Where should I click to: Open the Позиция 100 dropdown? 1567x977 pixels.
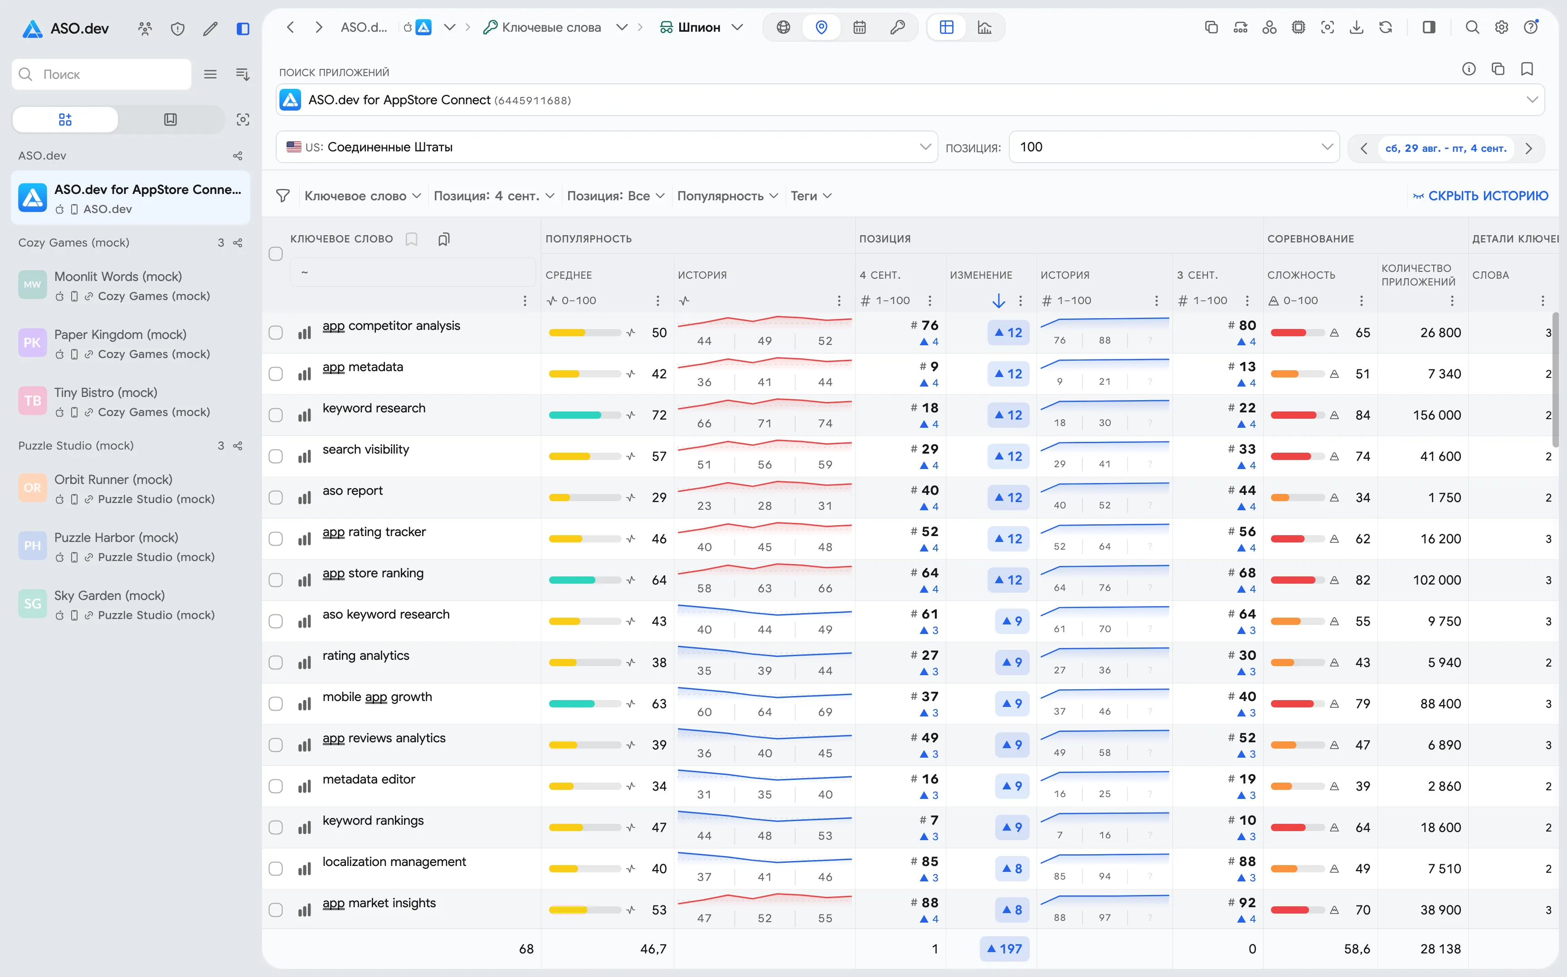click(x=1174, y=147)
